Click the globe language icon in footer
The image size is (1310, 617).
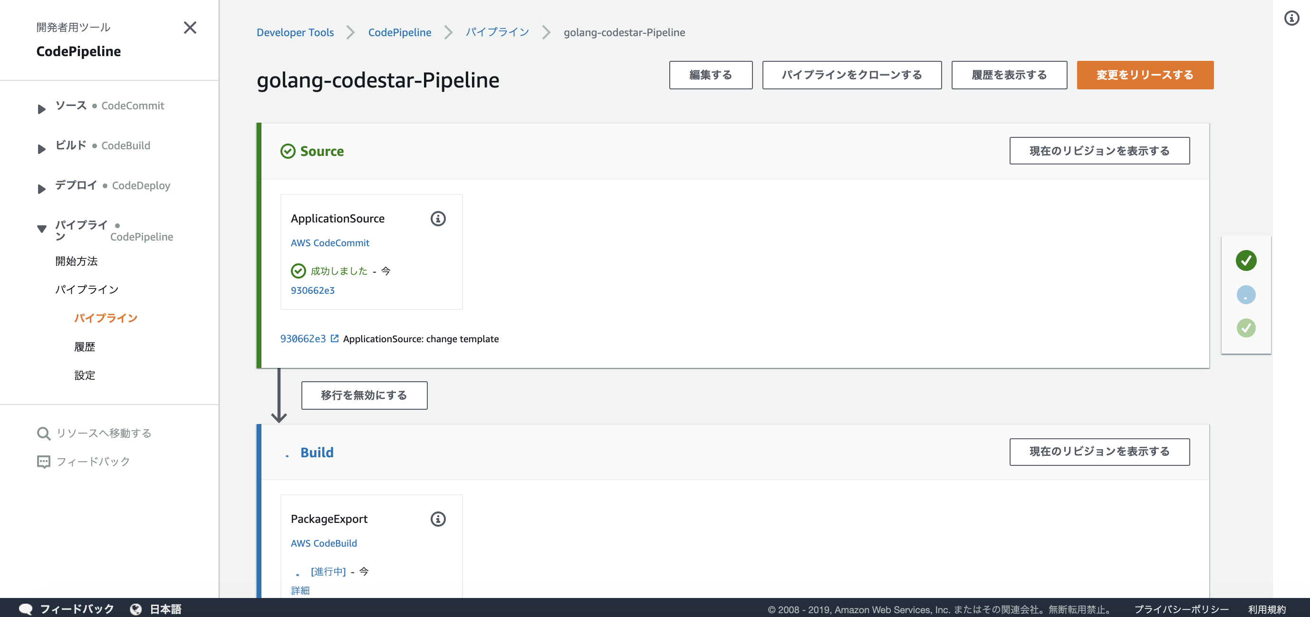tap(136, 609)
